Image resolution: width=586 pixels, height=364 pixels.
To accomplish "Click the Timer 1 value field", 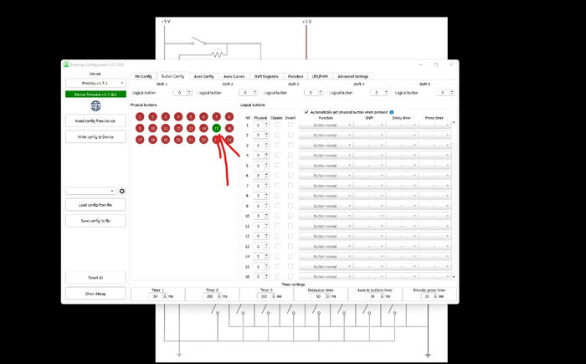I will [x=158, y=296].
